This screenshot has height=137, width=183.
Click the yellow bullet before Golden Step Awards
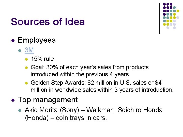pos(26,83)
